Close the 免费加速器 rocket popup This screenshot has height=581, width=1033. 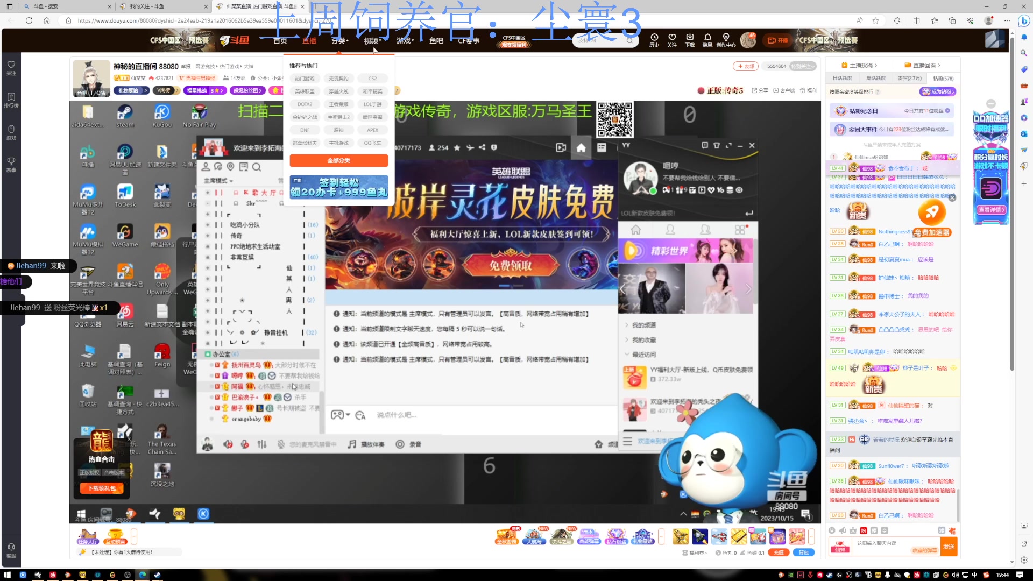click(x=952, y=198)
